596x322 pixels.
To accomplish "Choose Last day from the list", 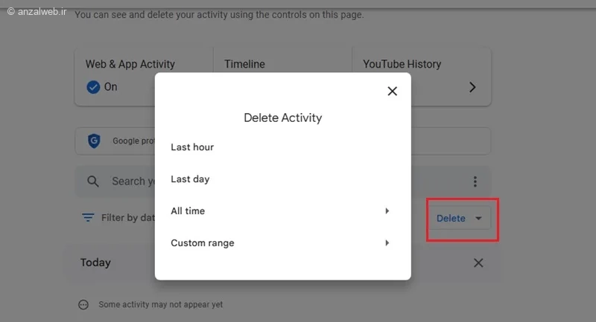I will coord(190,179).
